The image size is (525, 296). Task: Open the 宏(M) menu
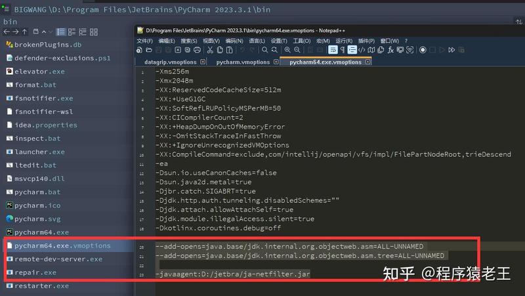coord(323,41)
